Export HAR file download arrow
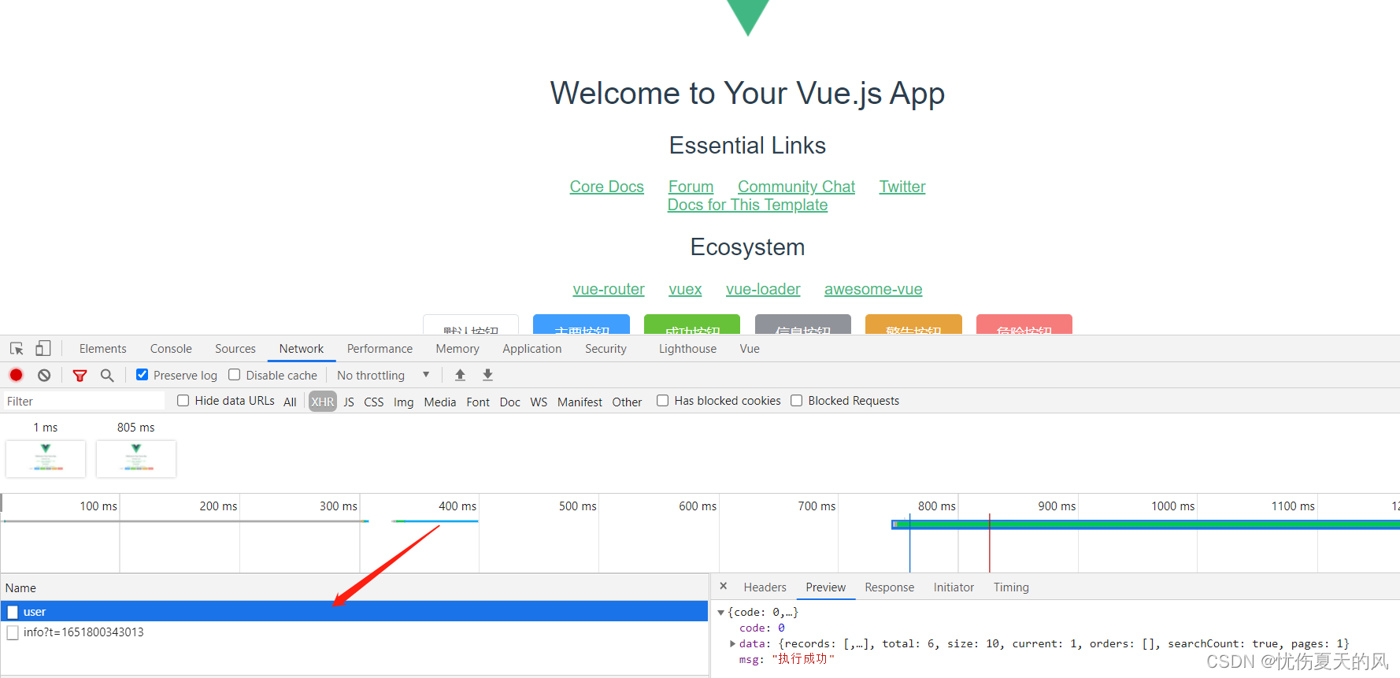The image size is (1400, 678). coord(487,375)
